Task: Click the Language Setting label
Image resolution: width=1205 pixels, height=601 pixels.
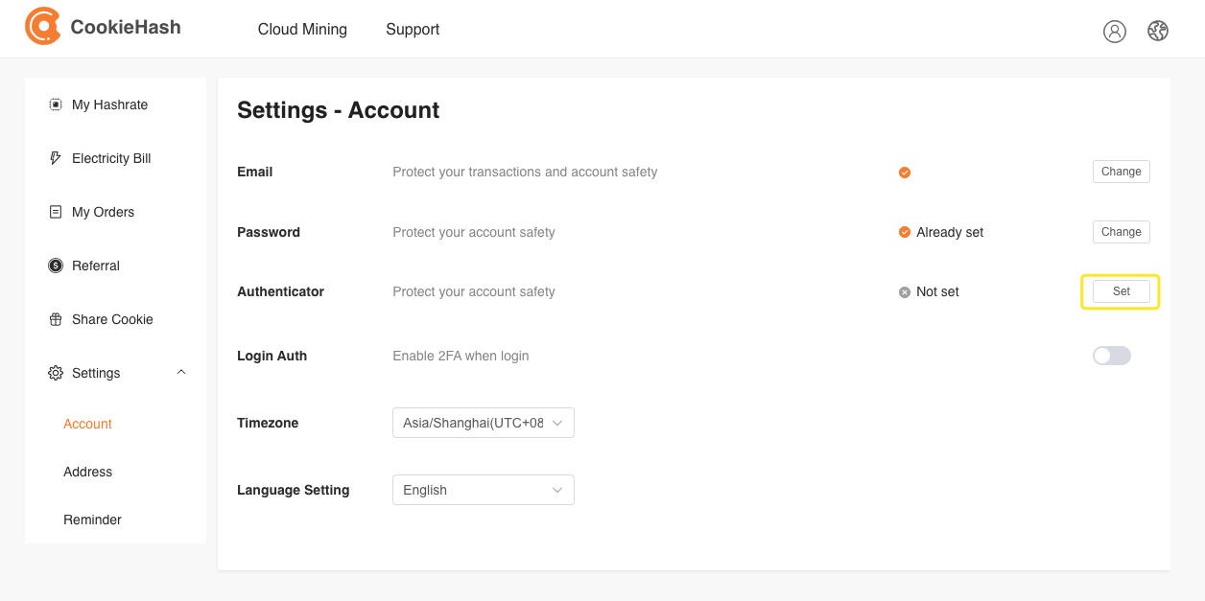Action: tap(293, 490)
